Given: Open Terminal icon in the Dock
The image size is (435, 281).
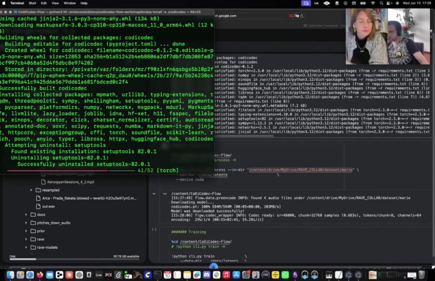Looking at the screenshot, I should tap(158, 275).
